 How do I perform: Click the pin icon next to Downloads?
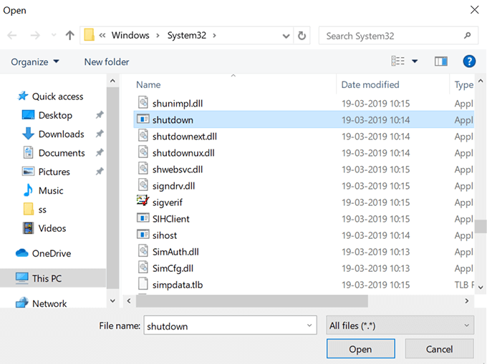click(100, 134)
